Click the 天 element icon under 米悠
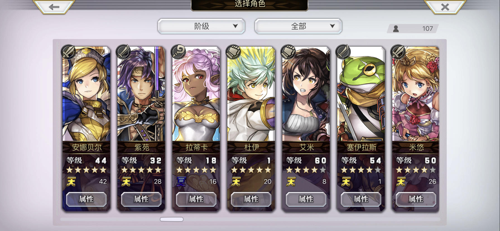Viewport: 500px width, 231px height. pyautogui.click(x=401, y=182)
